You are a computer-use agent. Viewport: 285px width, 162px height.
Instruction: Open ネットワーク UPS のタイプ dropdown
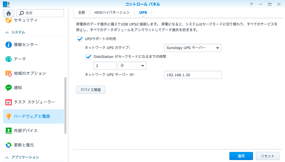pos(193,48)
